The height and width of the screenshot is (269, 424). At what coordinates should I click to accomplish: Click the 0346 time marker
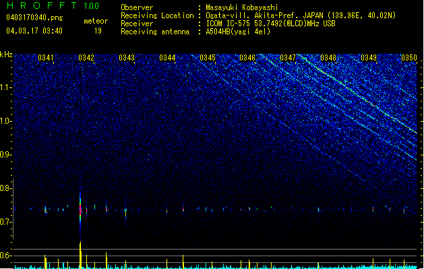(x=247, y=58)
